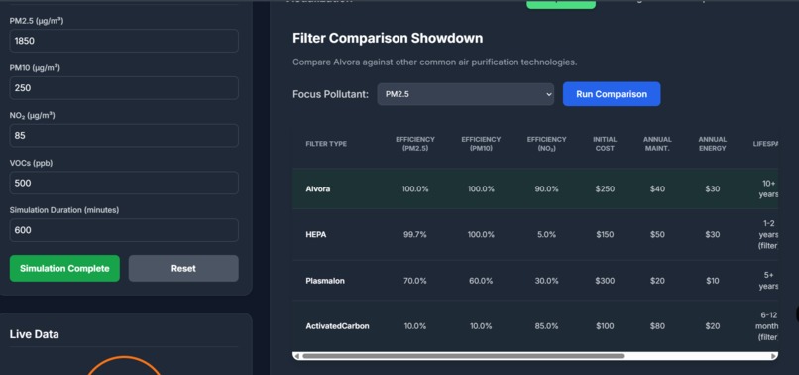
Task: Click Plasmalon's 60.0% PM10 efficiency cell
Action: [481, 281]
